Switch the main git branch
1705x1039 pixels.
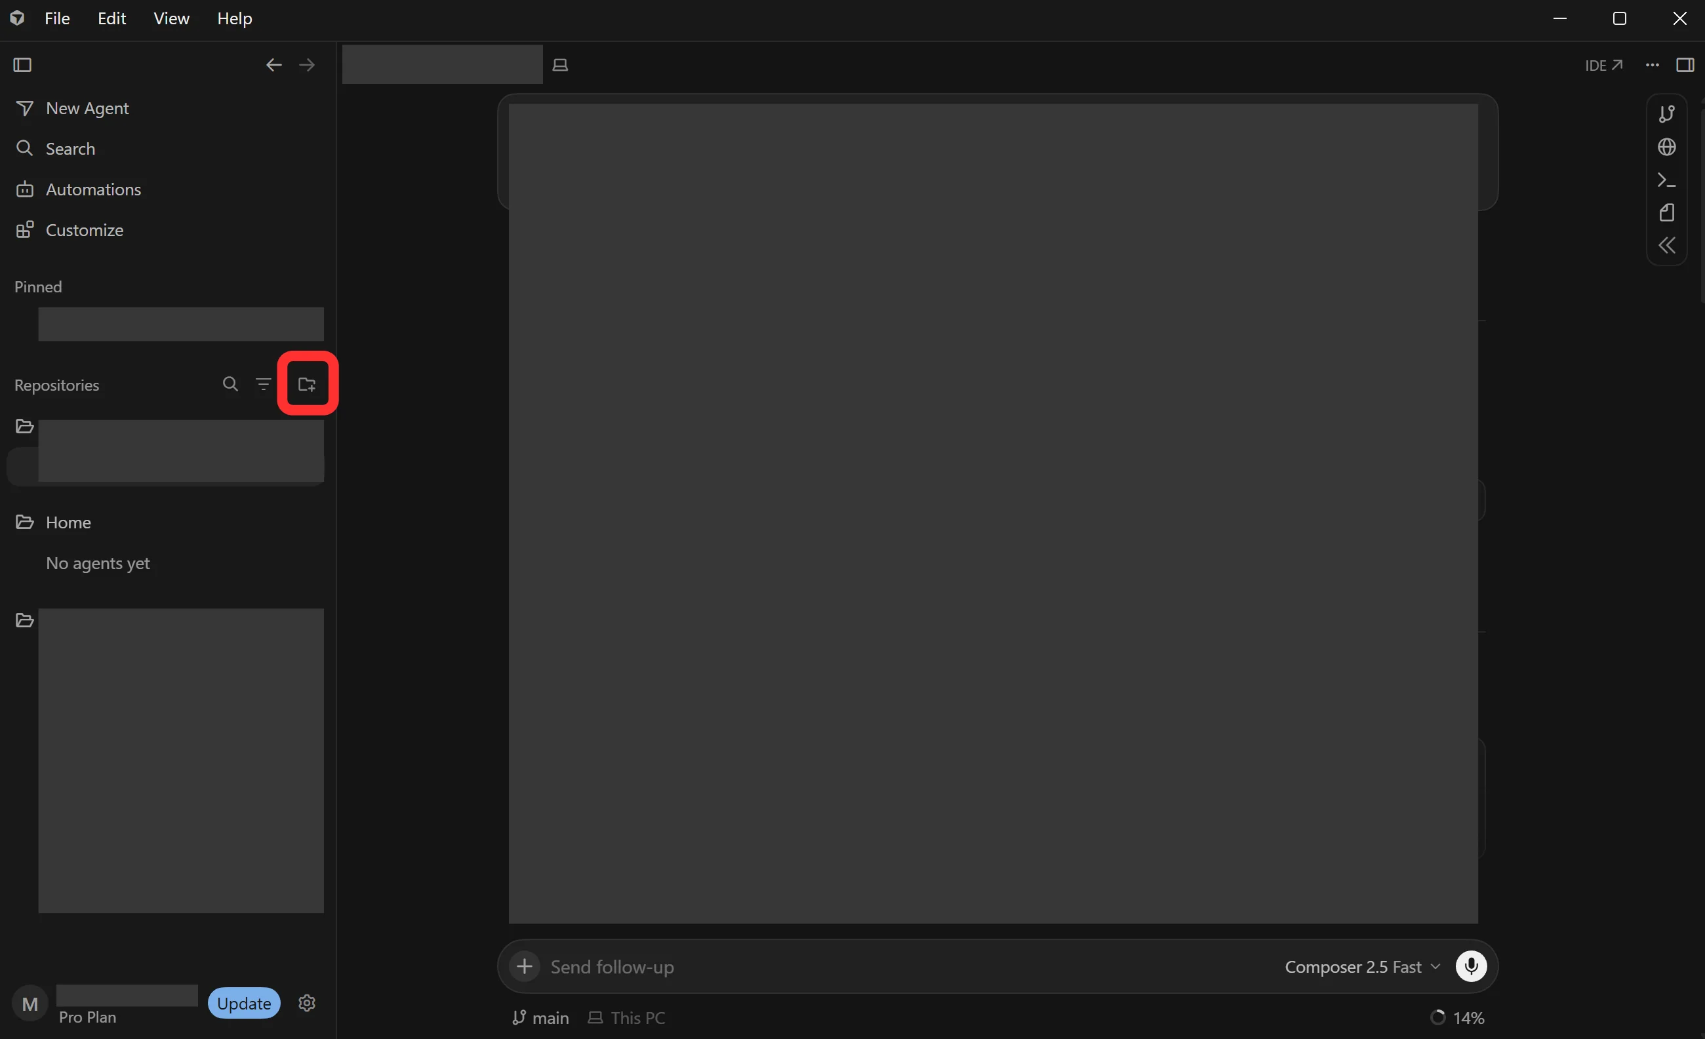click(x=540, y=1017)
